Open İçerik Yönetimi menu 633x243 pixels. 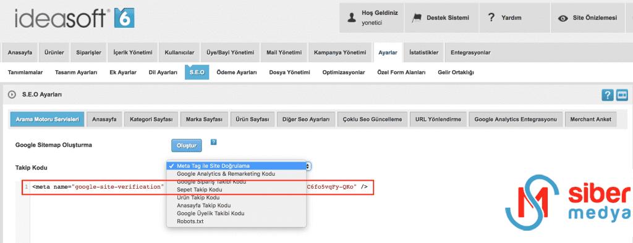pos(133,52)
